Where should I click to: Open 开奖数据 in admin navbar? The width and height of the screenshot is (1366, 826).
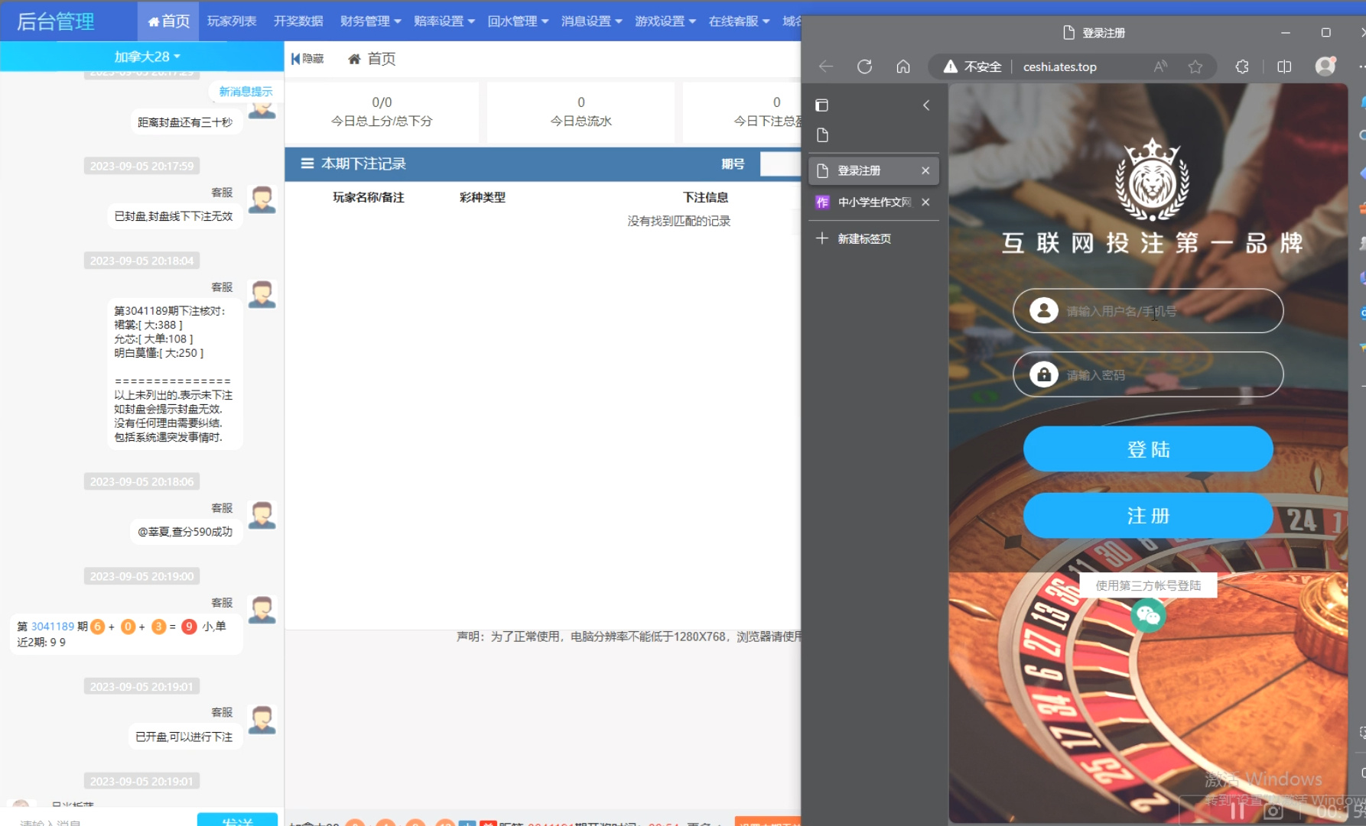tap(298, 21)
